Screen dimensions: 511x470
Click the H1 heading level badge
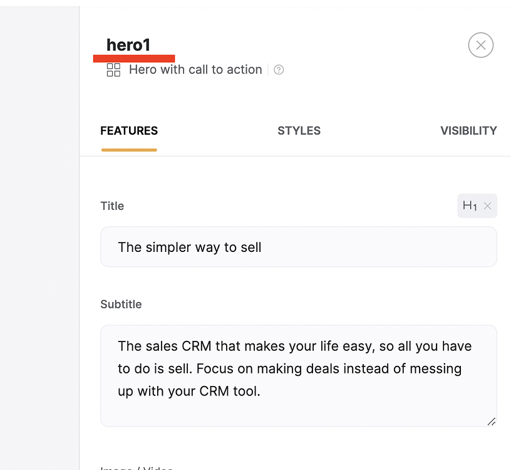[470, 206]
